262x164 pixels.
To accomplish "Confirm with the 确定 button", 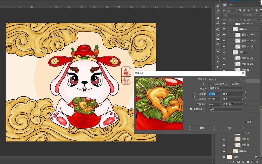I will (202, 128).
